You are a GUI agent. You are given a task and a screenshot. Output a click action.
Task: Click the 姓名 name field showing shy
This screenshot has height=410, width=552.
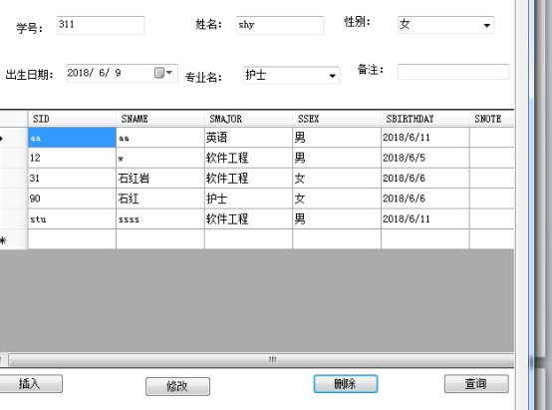click(x=280, y=25)
